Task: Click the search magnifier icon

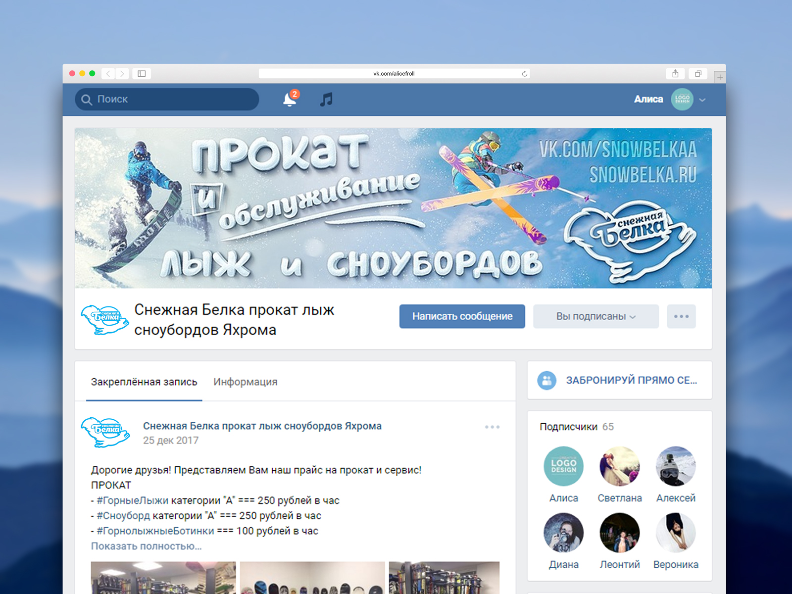Action: tap(87, 99)
